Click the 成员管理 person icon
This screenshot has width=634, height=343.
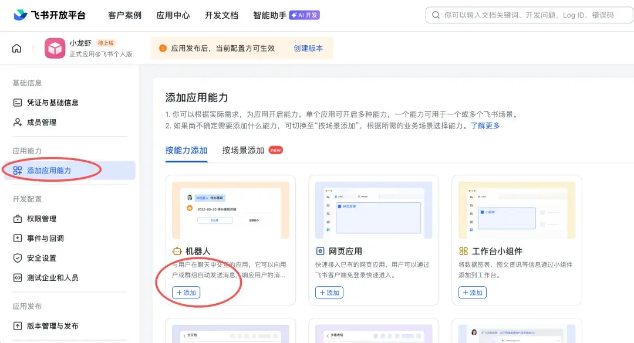click(18, 123)
